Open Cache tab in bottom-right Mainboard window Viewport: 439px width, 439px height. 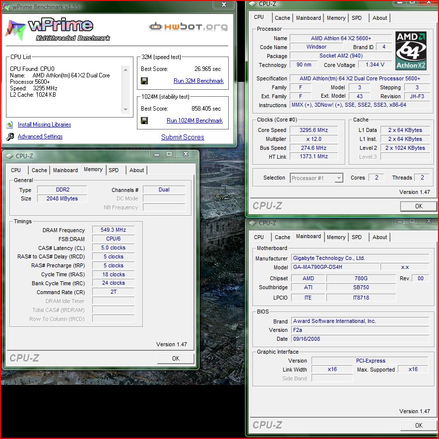(x=282, y=237)
